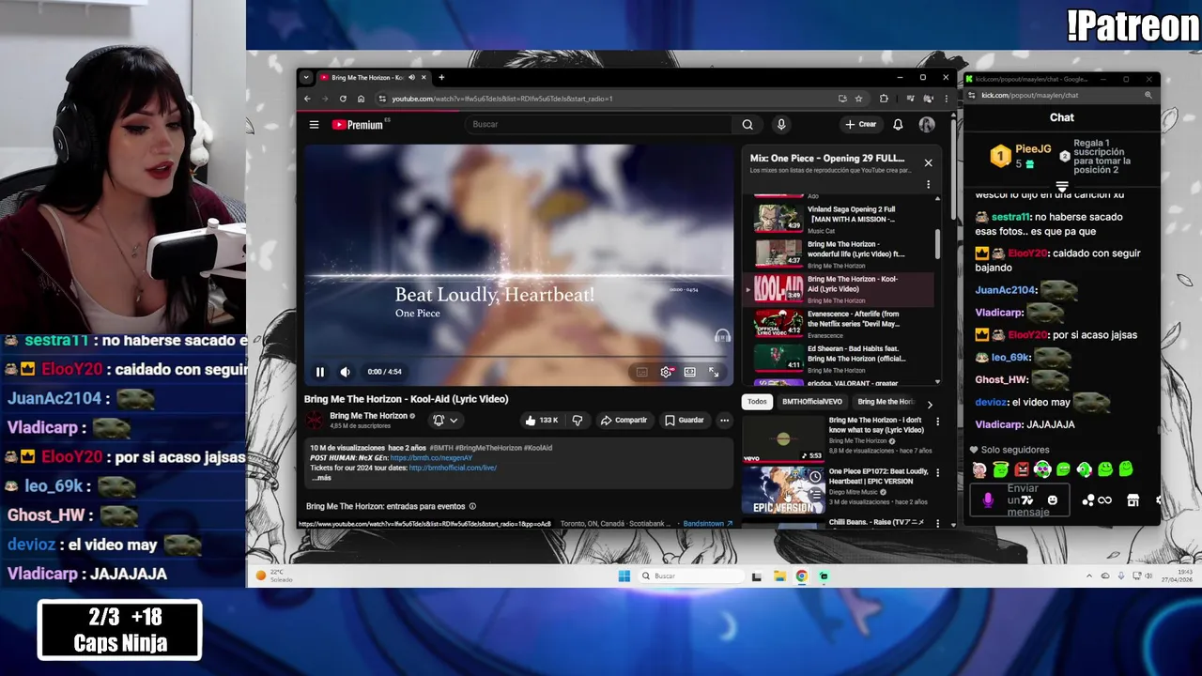The height and width of the screenshot is (676, 1202).
Task: Enter fullscreen on the video player
Action: coord(714,372)
